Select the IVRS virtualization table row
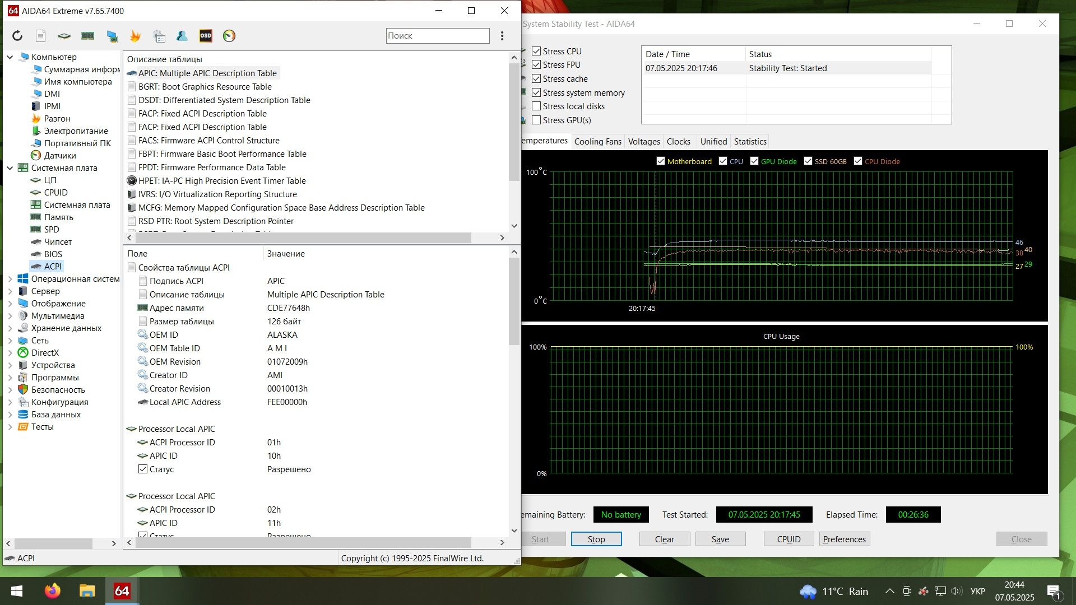Screen dimensions: 1076x605 click(x=217, y=194)
